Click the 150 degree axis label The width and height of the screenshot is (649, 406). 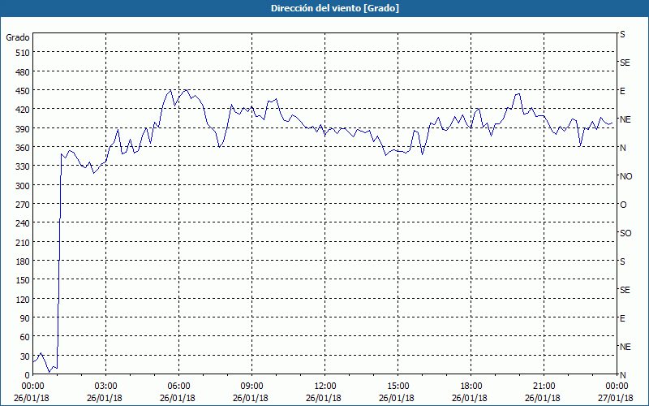point(23,280)
